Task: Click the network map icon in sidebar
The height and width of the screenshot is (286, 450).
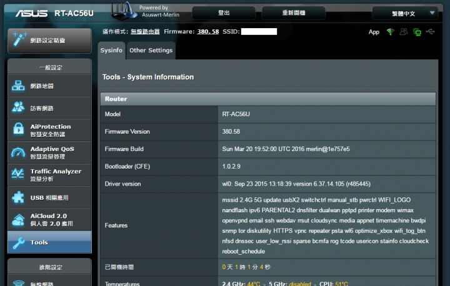Action: pos(18,86)
